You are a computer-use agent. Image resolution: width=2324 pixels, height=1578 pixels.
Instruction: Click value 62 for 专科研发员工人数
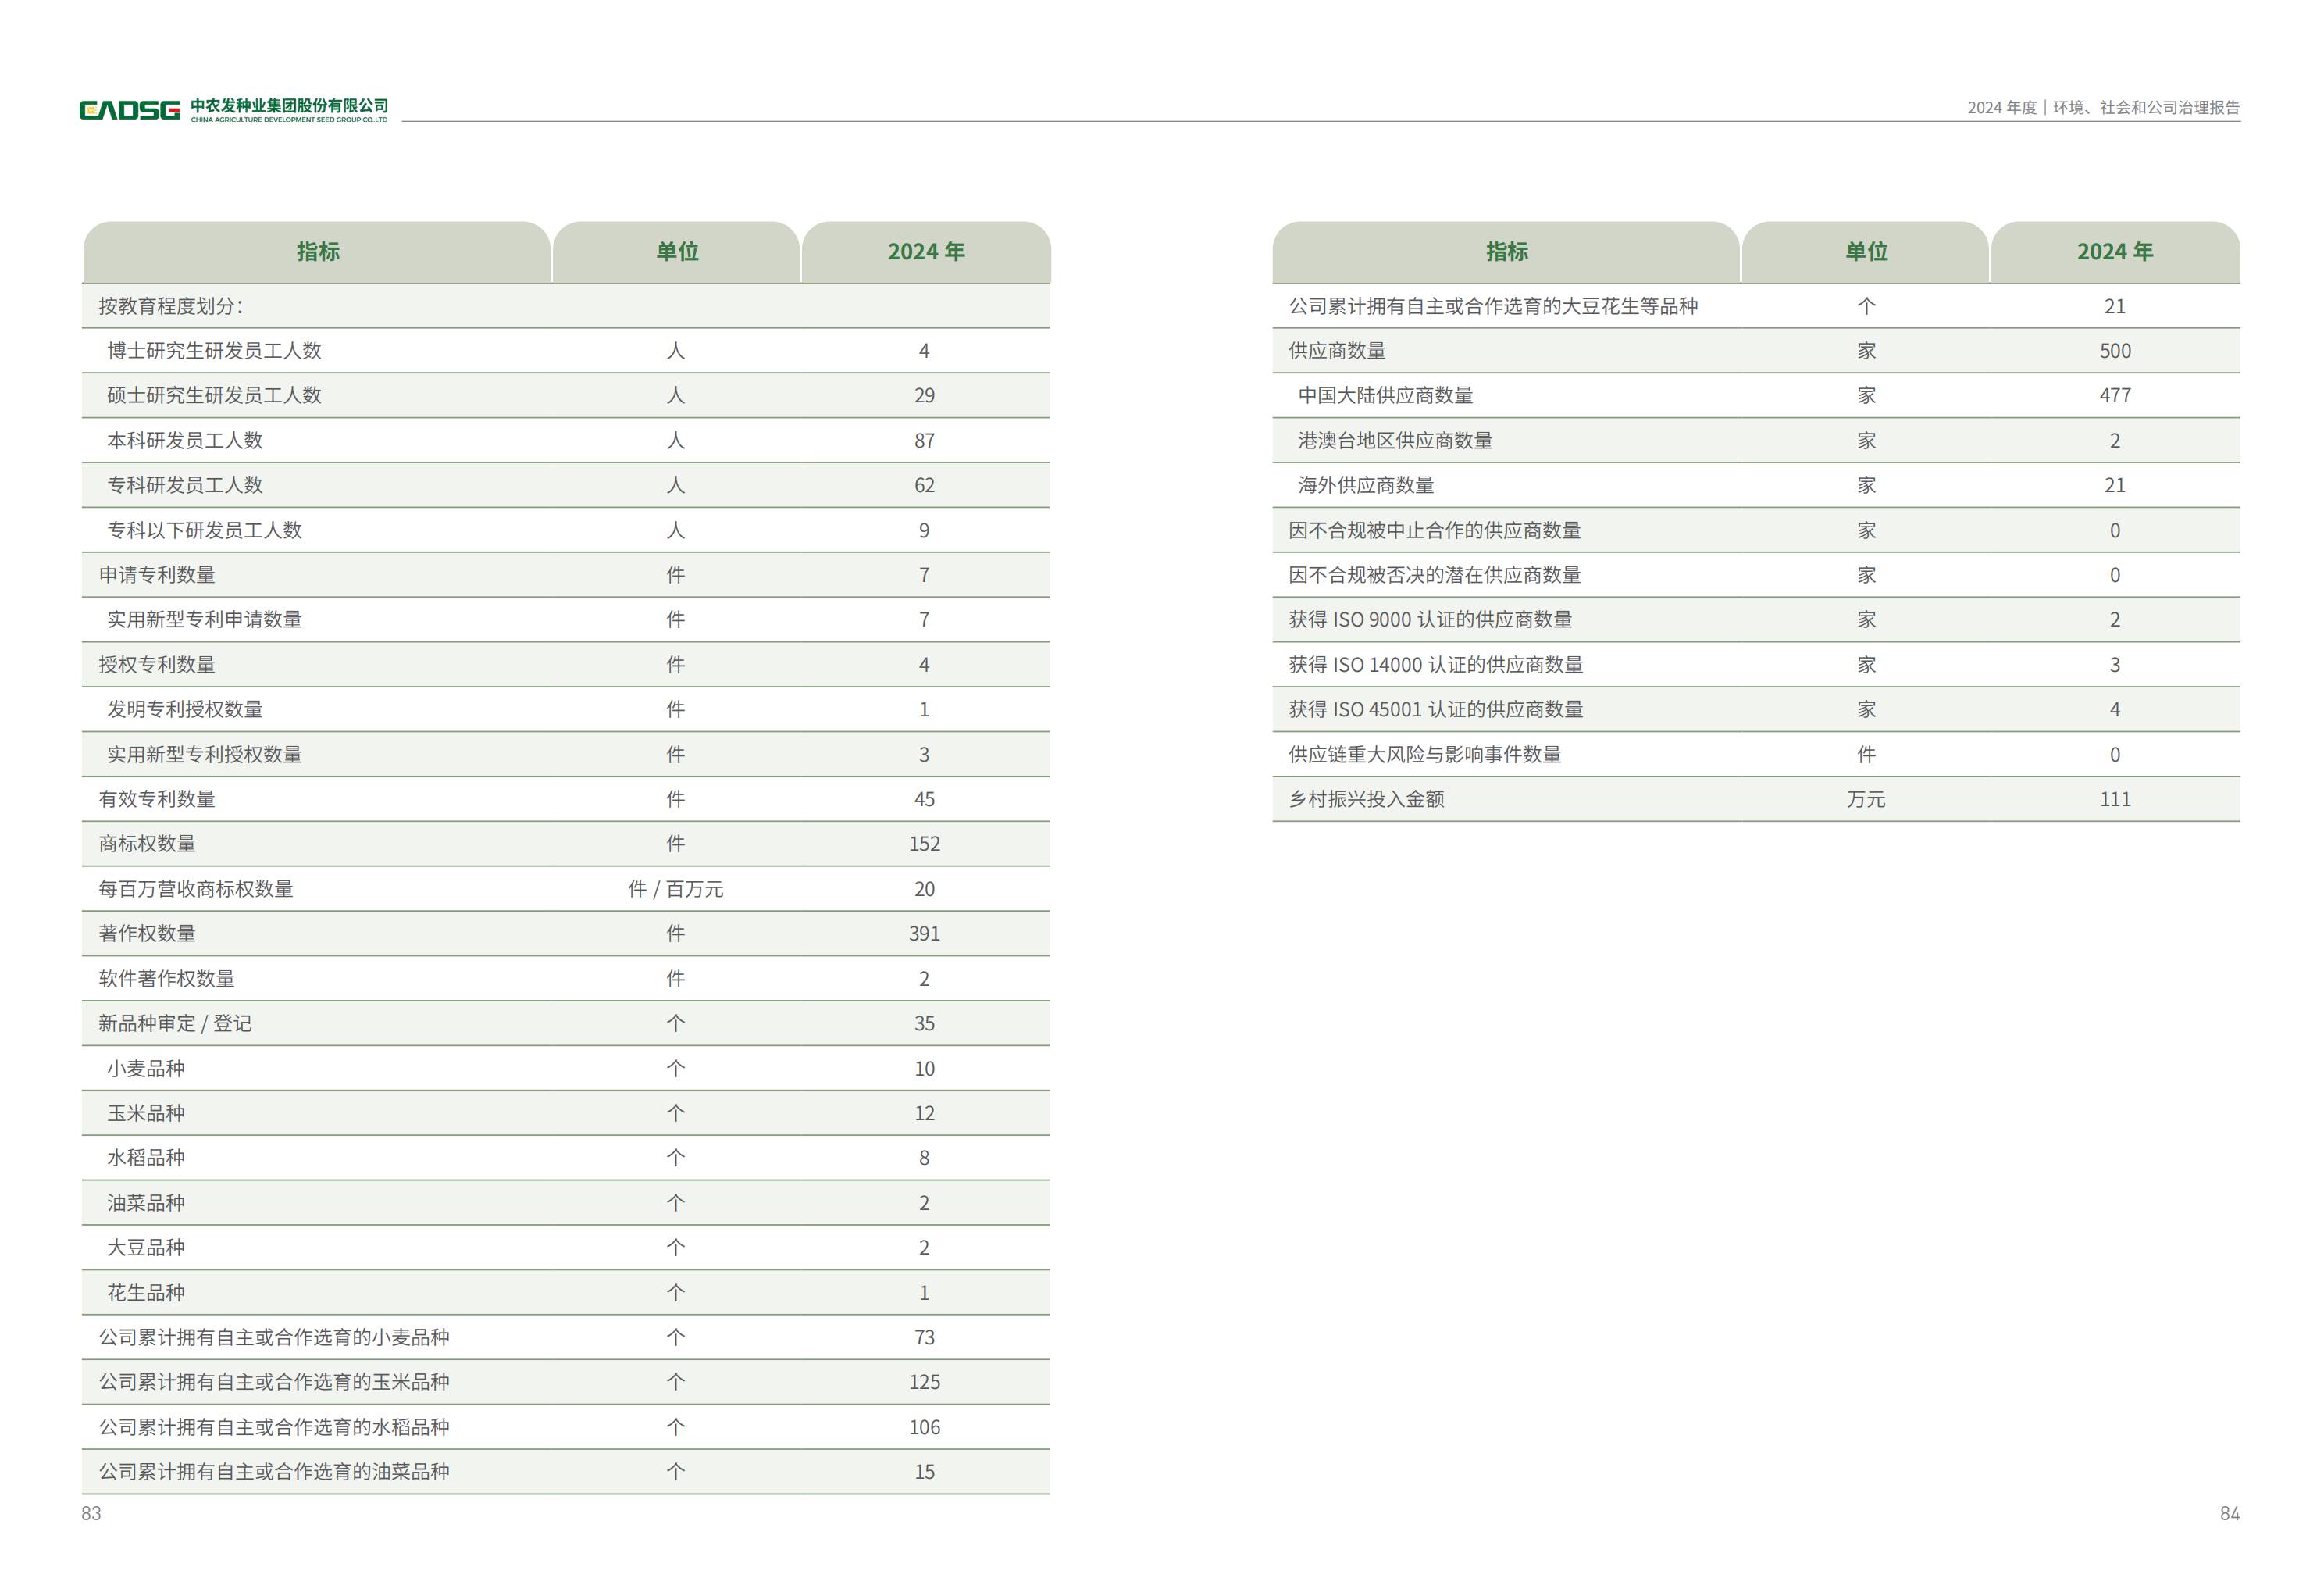pyautogui.click(x=924, y=485)
